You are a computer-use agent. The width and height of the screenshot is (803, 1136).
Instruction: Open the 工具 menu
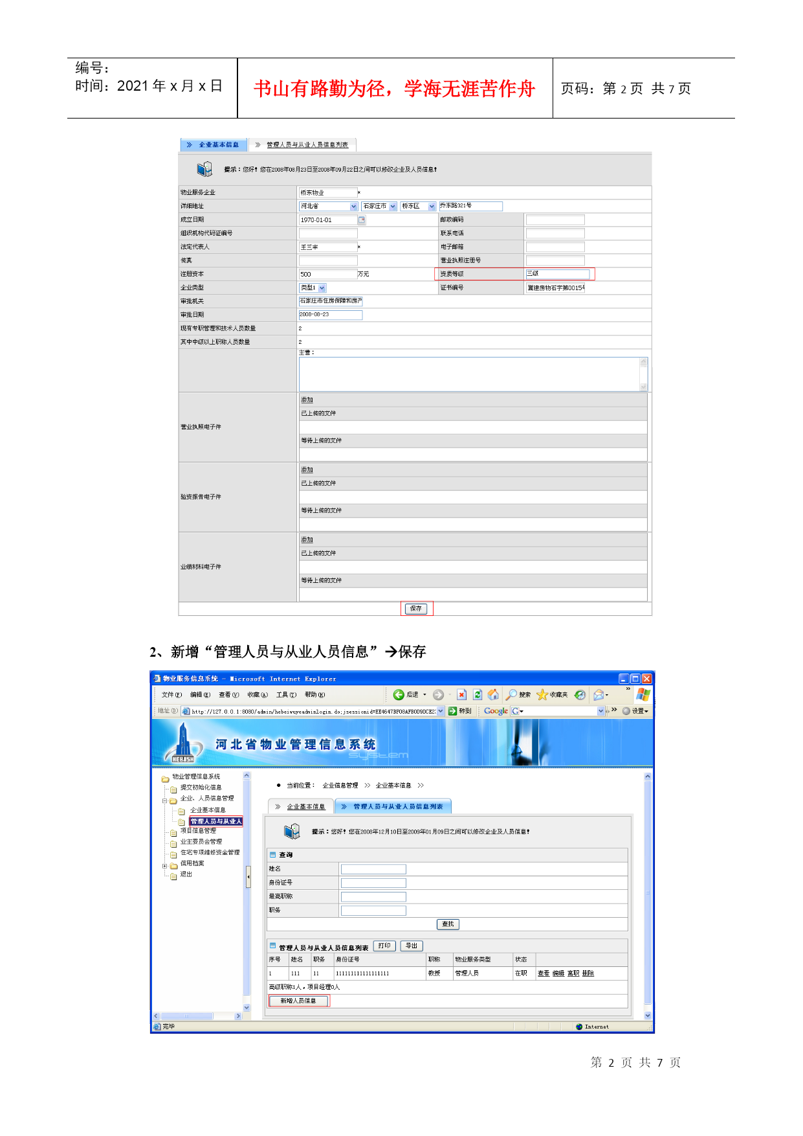click(286, 695)
